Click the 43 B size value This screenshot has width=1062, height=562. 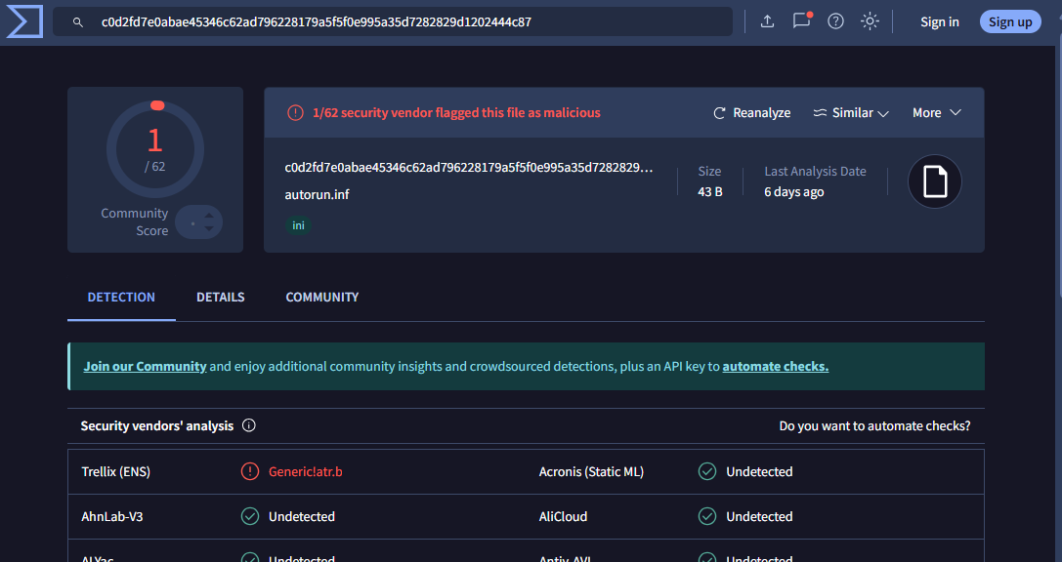tap(710, 192)
